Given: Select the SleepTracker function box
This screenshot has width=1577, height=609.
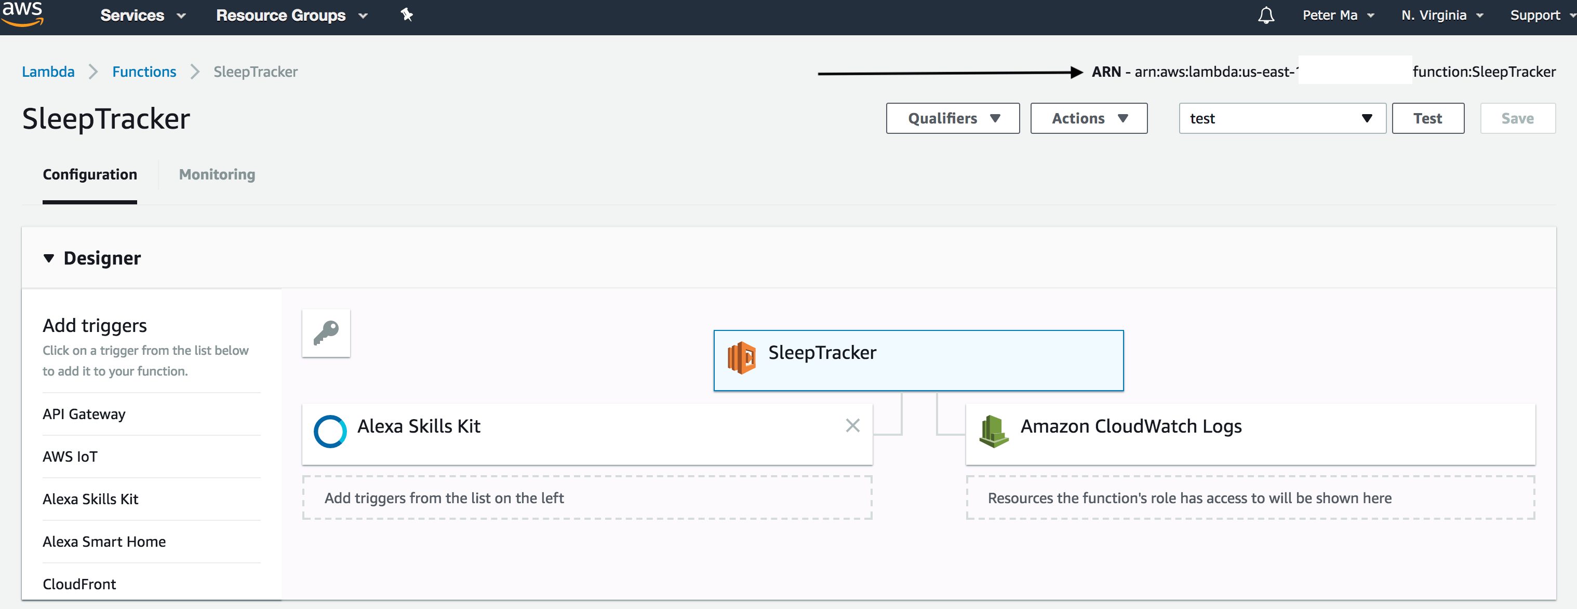Looking at the screenshot, I should click(x=918, y=361).
